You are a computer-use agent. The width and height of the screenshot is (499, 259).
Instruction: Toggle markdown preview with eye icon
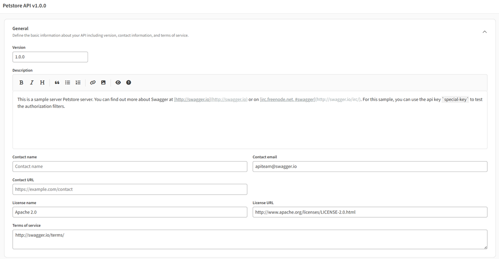point(118,83)
